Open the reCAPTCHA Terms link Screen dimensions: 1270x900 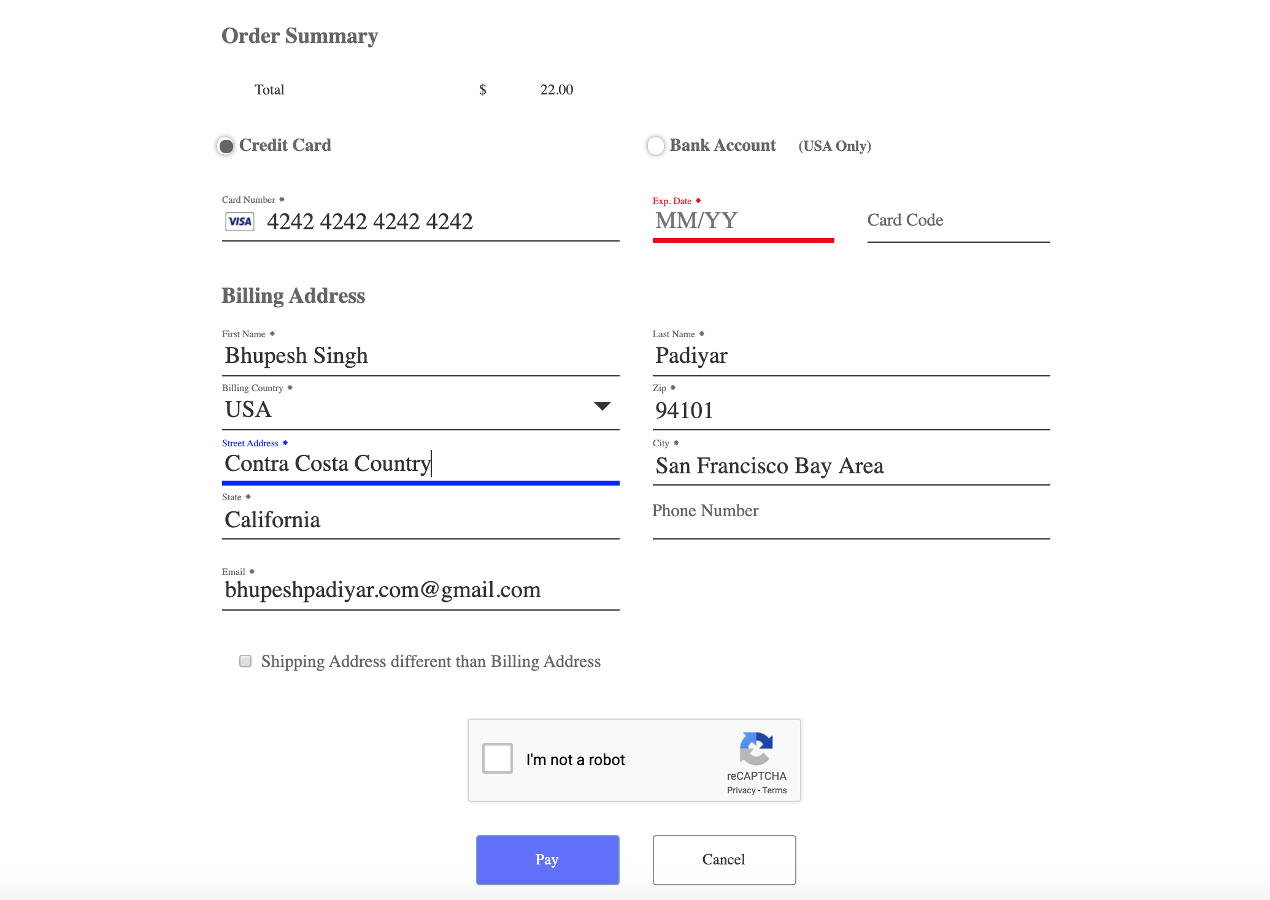pyautogui.click(x=774, y=790)
